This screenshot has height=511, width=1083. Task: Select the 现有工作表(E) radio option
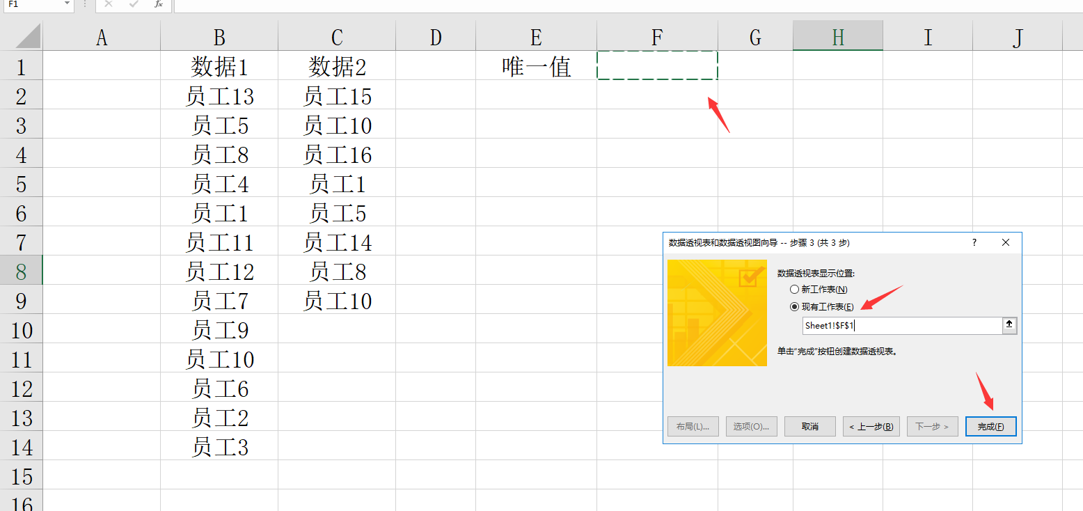(821, 307)
